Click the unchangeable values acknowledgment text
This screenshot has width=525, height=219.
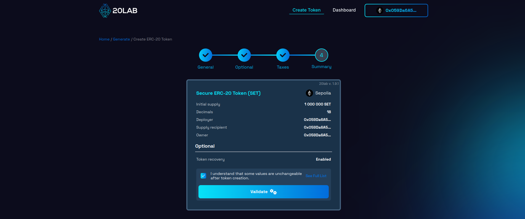[256, 176]
